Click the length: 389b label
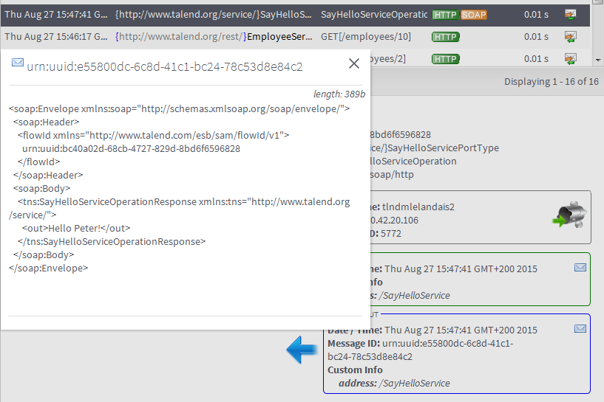Image resolution: width=604 pixels, height=402 pixels. [x=339, y=94]
